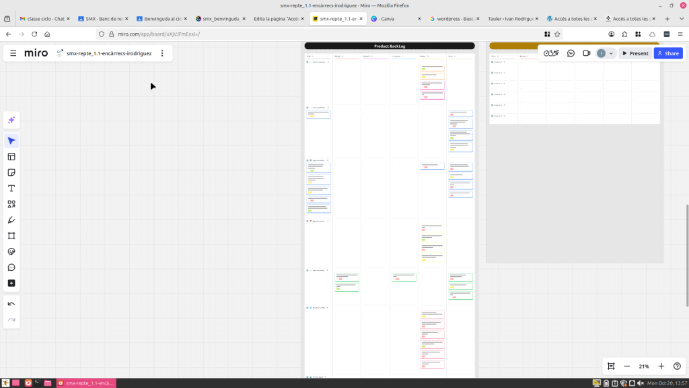
Task: Click the Present button
Action: click(x=634, y=53)
